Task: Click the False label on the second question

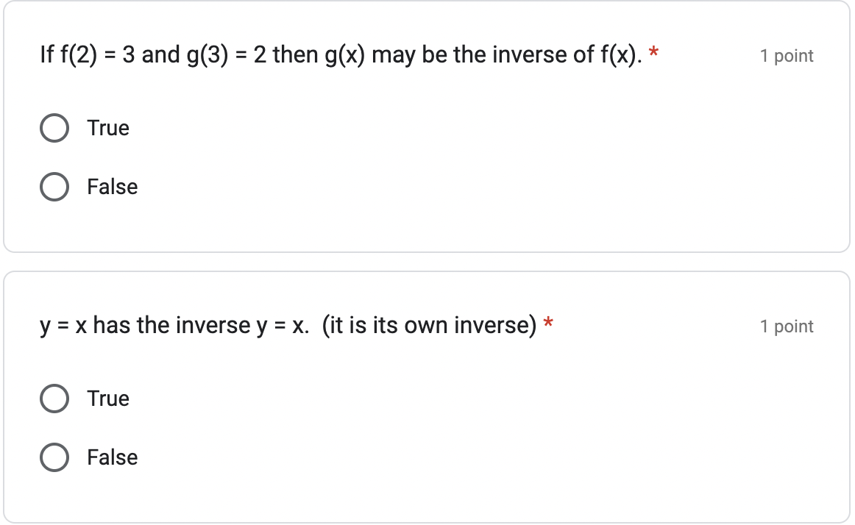Action: click(x=112, y=457)
